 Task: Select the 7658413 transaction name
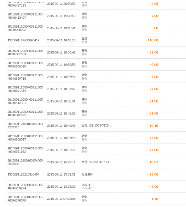point(87,185)
